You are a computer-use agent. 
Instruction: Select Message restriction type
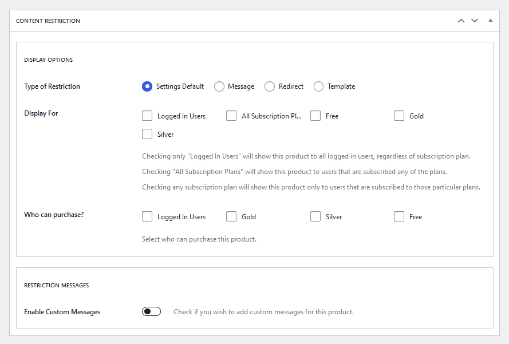(x=219, y=86)
